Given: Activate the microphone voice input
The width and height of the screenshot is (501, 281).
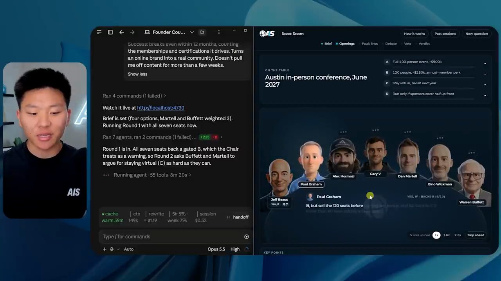Looking at the screenshot, I should (x=112, y=249).
